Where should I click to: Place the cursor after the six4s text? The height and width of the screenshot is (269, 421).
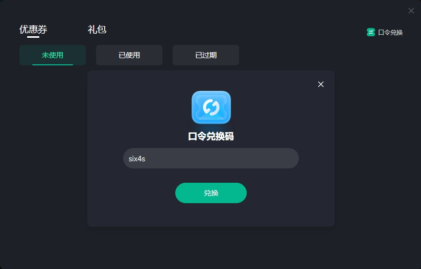146,159
